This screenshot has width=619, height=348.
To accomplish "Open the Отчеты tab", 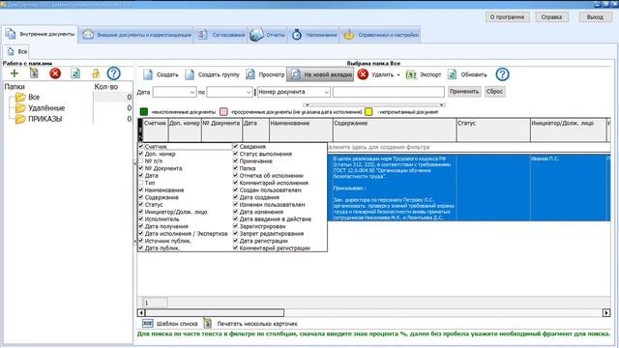I will tap(267, 35).
